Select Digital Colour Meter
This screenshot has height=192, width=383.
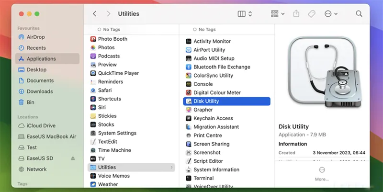pos(226,92)
